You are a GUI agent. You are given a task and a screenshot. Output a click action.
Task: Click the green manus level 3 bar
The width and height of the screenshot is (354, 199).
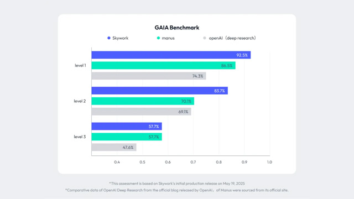[127, 137]
